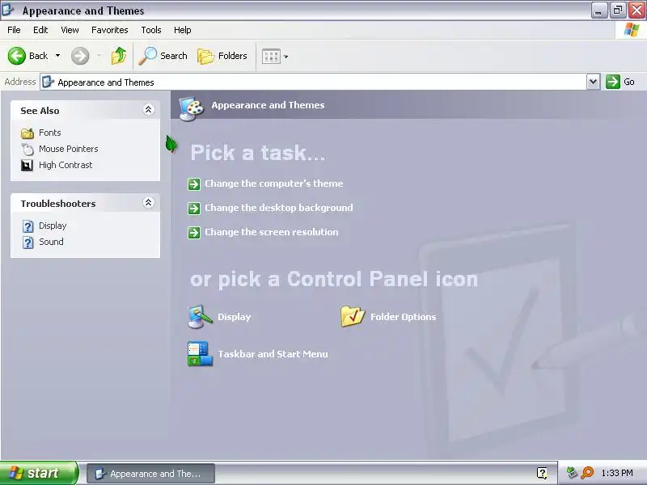Click arrow icon beside screen resolution task
This screenshot has height=485, width=647.
(x=194, y=233)
